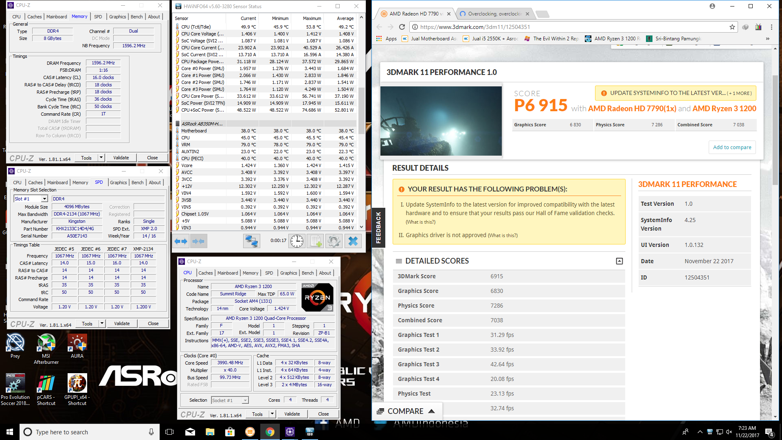Collapse the Detailed Scores section

point(619,261)
